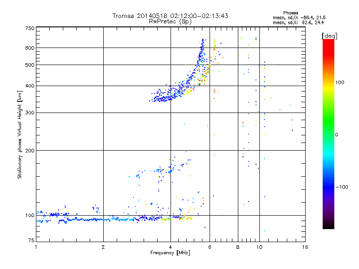Click the y-axis label '200'

pos(30,151)
